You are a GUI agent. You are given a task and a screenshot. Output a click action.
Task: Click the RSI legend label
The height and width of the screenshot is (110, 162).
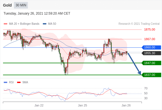pyautogui.click(x=11, y=82)
